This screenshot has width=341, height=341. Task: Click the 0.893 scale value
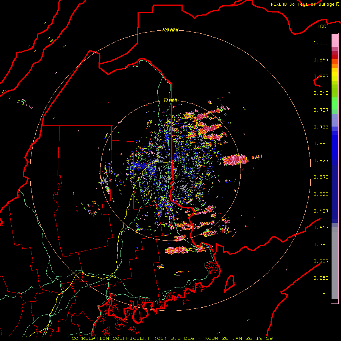tap(321, 76)
